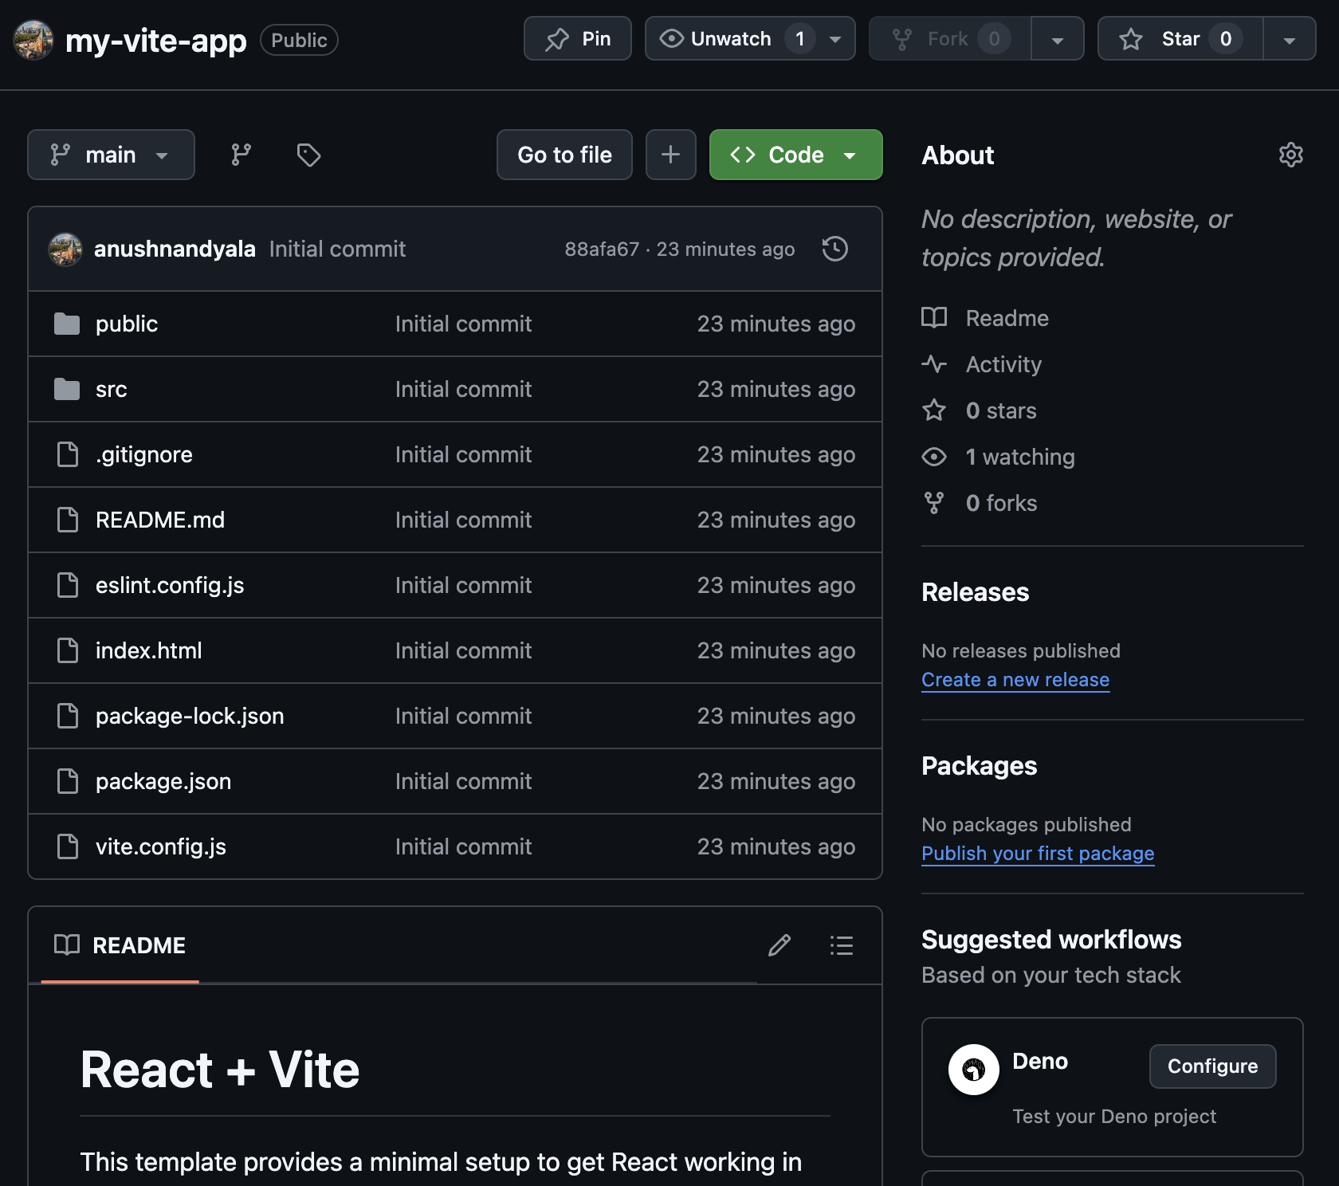Image resolution: width=1339 pixels, height=1186 pixels.
Task: Click the book icon beside Readme in About
Action: 934,318
